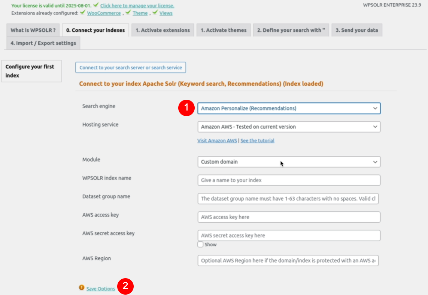Click the AWS Region label
The height and width of the screenshot is (295, 428).
coord(97,258)
